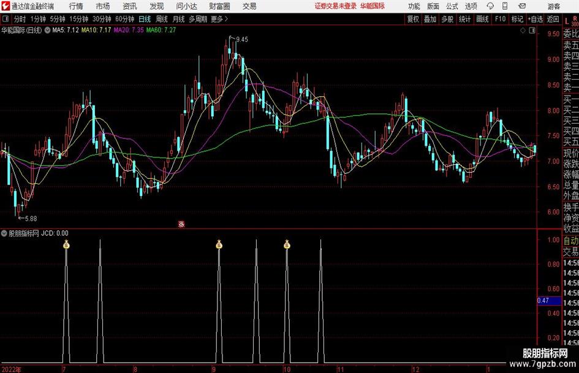Image resolution: width=579 pixels, height=373 pixels.
Task: Click the JCD: 0.00 indicator value
Action: tap(55, 233)
